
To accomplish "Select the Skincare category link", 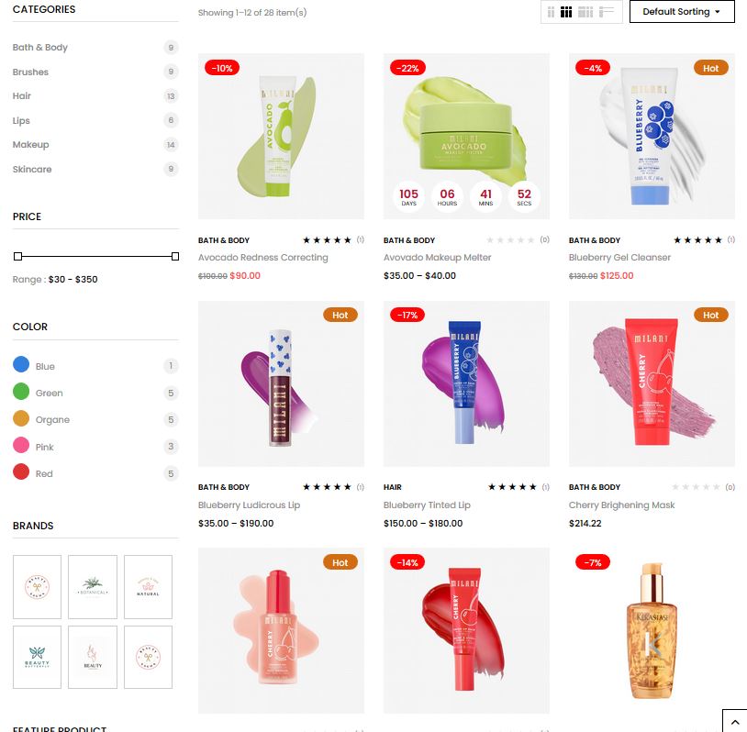I will (x=32, y=169).
